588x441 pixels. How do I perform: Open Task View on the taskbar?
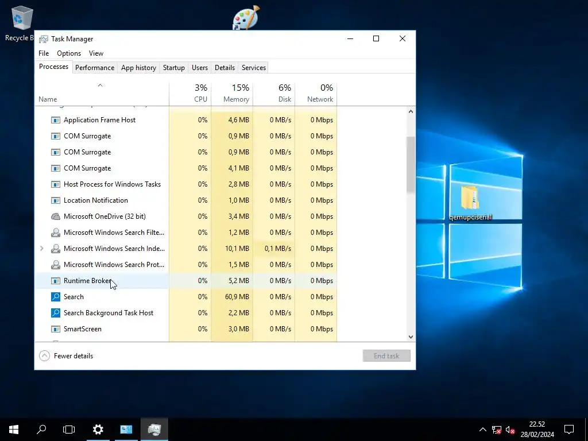[x=69, y=430]
